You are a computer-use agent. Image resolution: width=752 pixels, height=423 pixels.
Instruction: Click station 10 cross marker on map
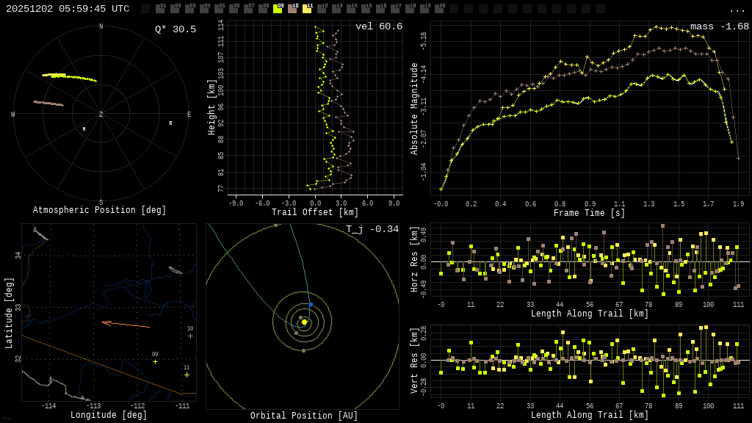pyautogui.click(x=190, y=336)
